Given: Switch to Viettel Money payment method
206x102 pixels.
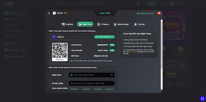Looking at the screenshot, I should [121, 24].
